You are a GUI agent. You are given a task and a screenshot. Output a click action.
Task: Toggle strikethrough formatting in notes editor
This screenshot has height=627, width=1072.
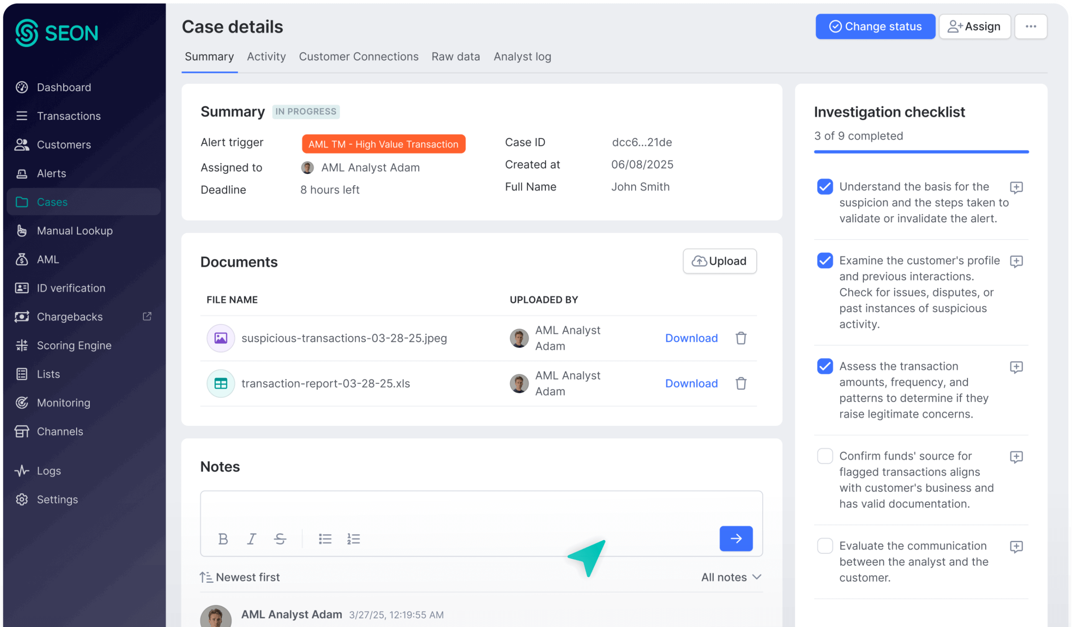pos(280,539)
